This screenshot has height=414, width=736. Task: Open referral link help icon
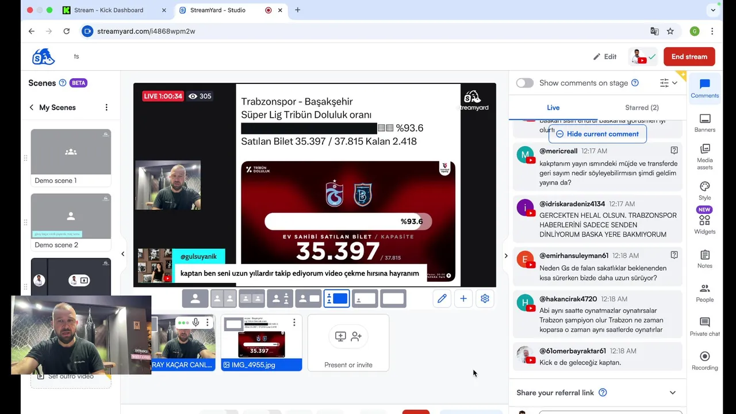603,393
